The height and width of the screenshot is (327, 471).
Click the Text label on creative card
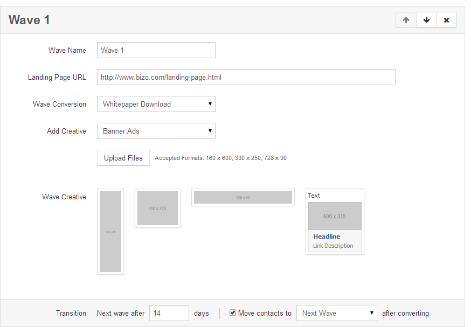coord(314,196)
